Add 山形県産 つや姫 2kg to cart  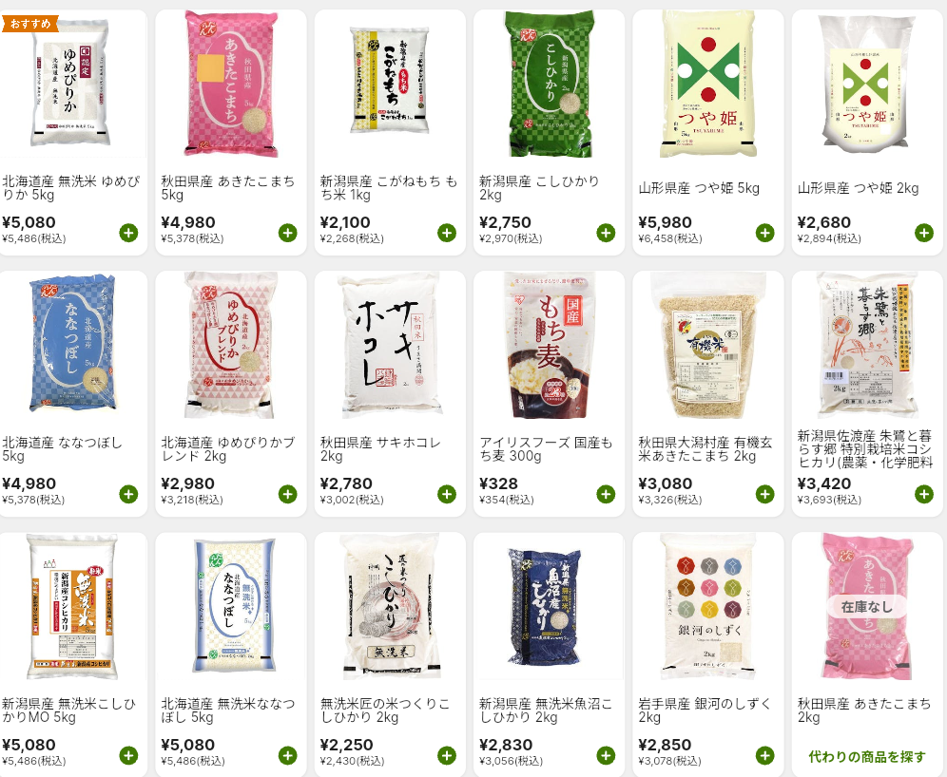coord(924,233)
